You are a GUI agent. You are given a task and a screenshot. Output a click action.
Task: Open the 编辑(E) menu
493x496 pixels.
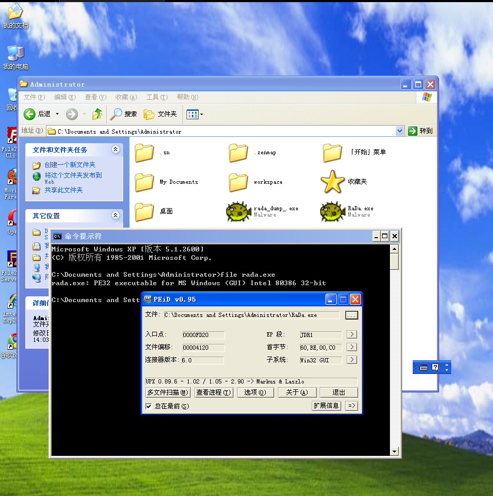(65, 97)
